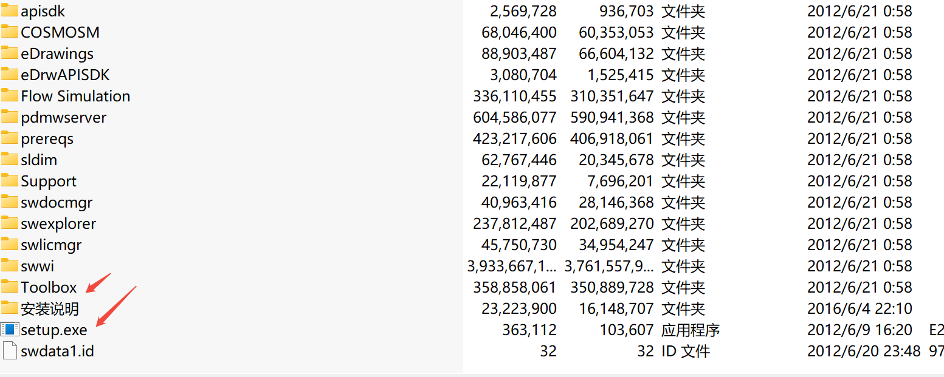Screen dimensions: 944x377
Task: Click the swdata1.id file name
Action: [x=57, y=351]
